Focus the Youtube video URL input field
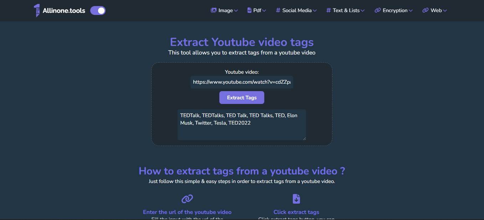 (x=242, y=82)
